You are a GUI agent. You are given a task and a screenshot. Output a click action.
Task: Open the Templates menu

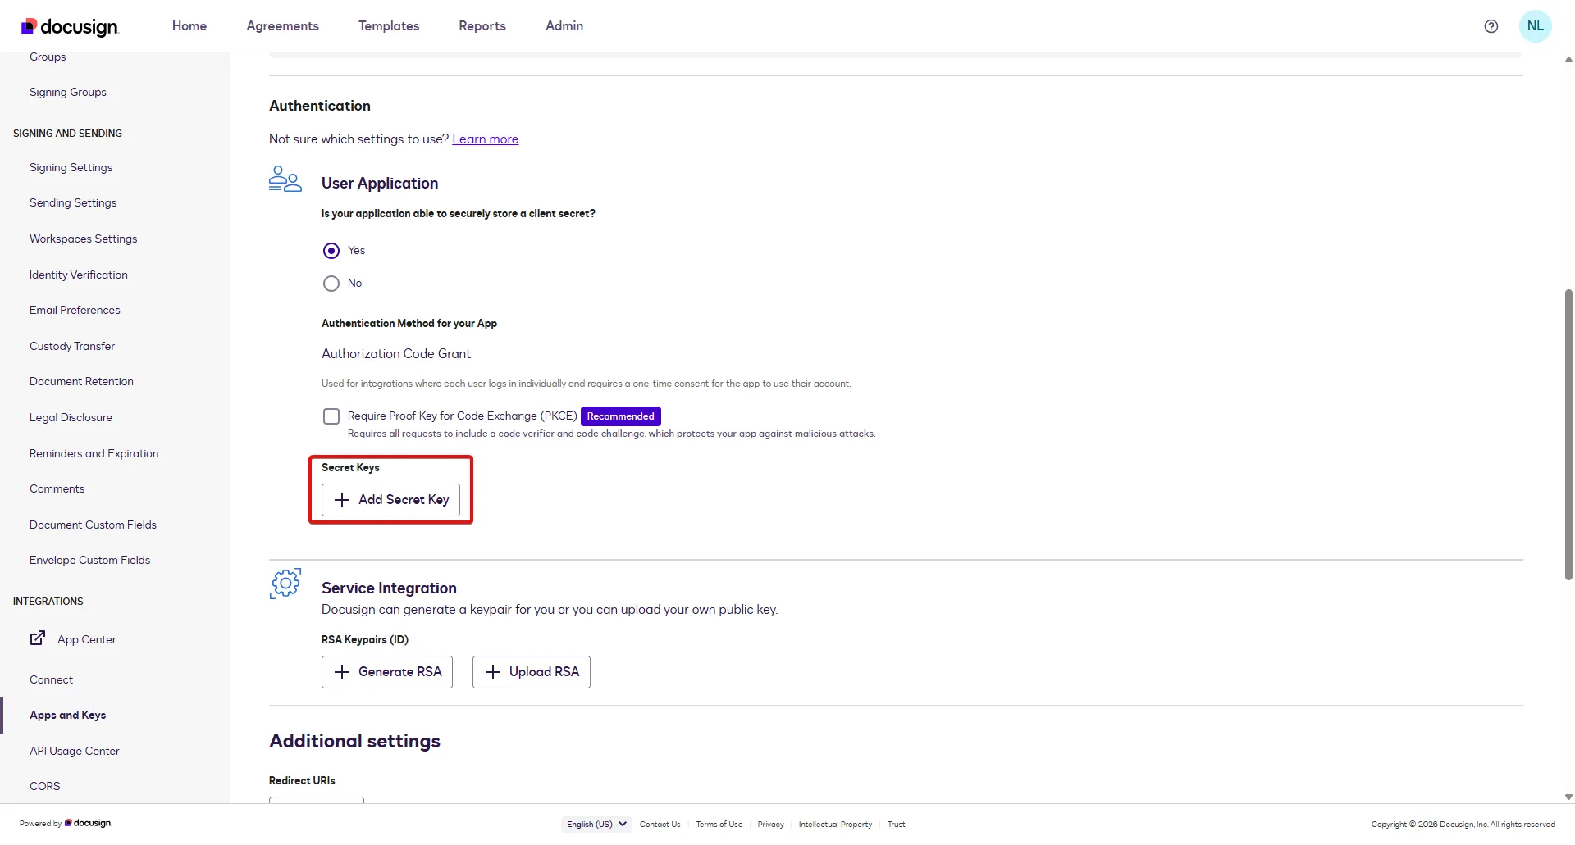(x=389, y=26)
